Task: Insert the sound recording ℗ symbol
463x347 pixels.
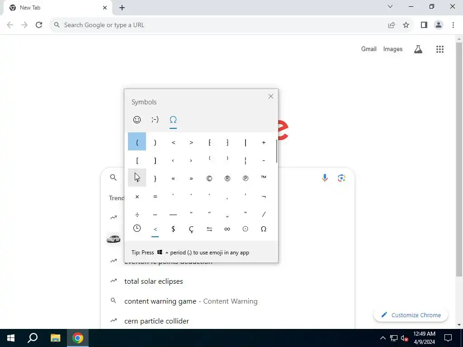Action: click(x=246, y=178)
